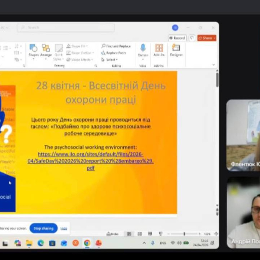Open Find and Replace
260x260 pixels.
(116, 46)
